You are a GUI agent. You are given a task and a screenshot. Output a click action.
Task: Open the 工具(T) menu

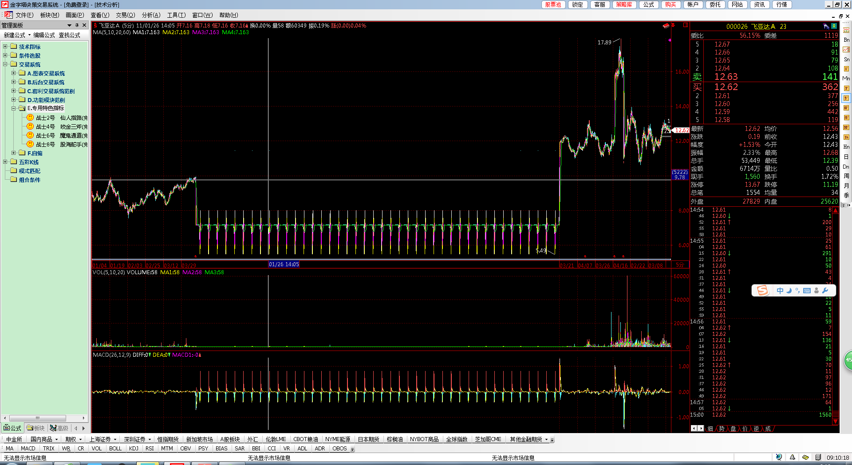[x=176, y=15]
